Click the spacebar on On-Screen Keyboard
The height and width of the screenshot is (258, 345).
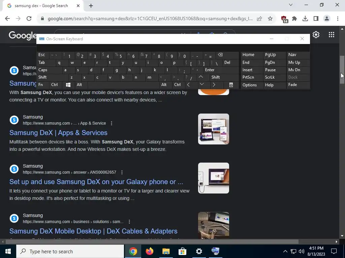tap(124, 85)
